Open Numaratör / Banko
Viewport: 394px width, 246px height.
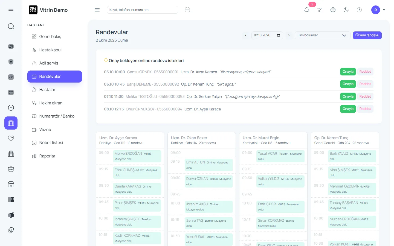pos(55,116)
